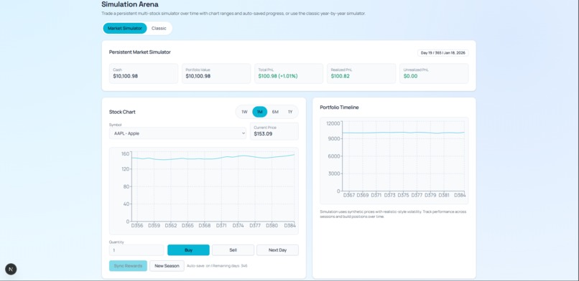Click the Buy button
Viewport: 579px width, 281px height.
click(188, 250)
